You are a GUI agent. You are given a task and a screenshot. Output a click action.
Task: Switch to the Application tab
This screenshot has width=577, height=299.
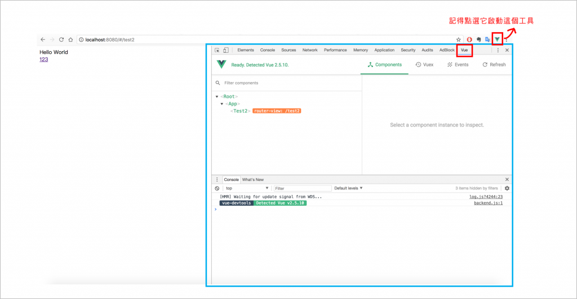tap(384, 50)
